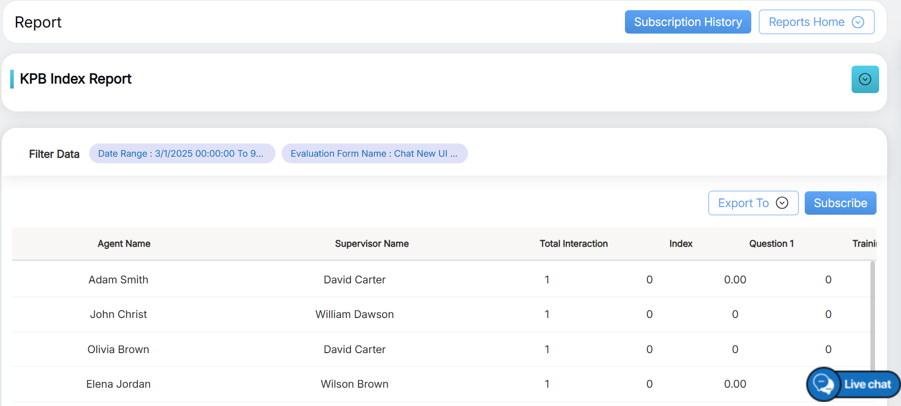The width and height of the screenshot is (901, 406).
Task: Click the Index column header
Action: coord(680,244)
